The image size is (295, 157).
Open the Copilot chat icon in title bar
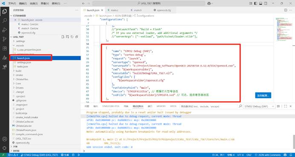click(209, 3)
